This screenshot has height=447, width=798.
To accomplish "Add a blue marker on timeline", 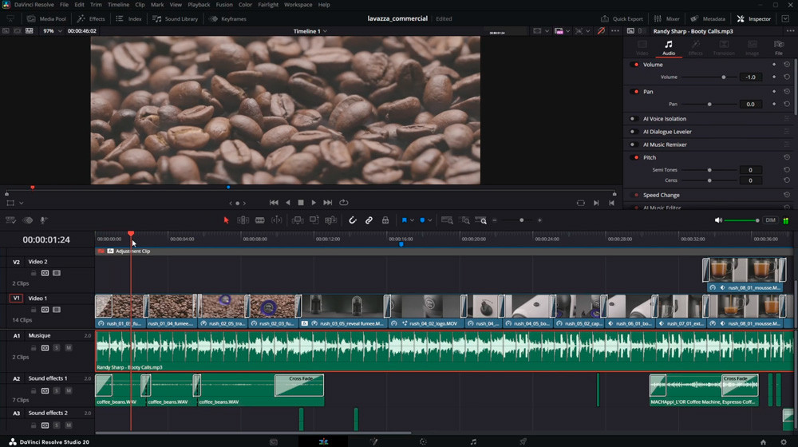I will tap(422, 220).
